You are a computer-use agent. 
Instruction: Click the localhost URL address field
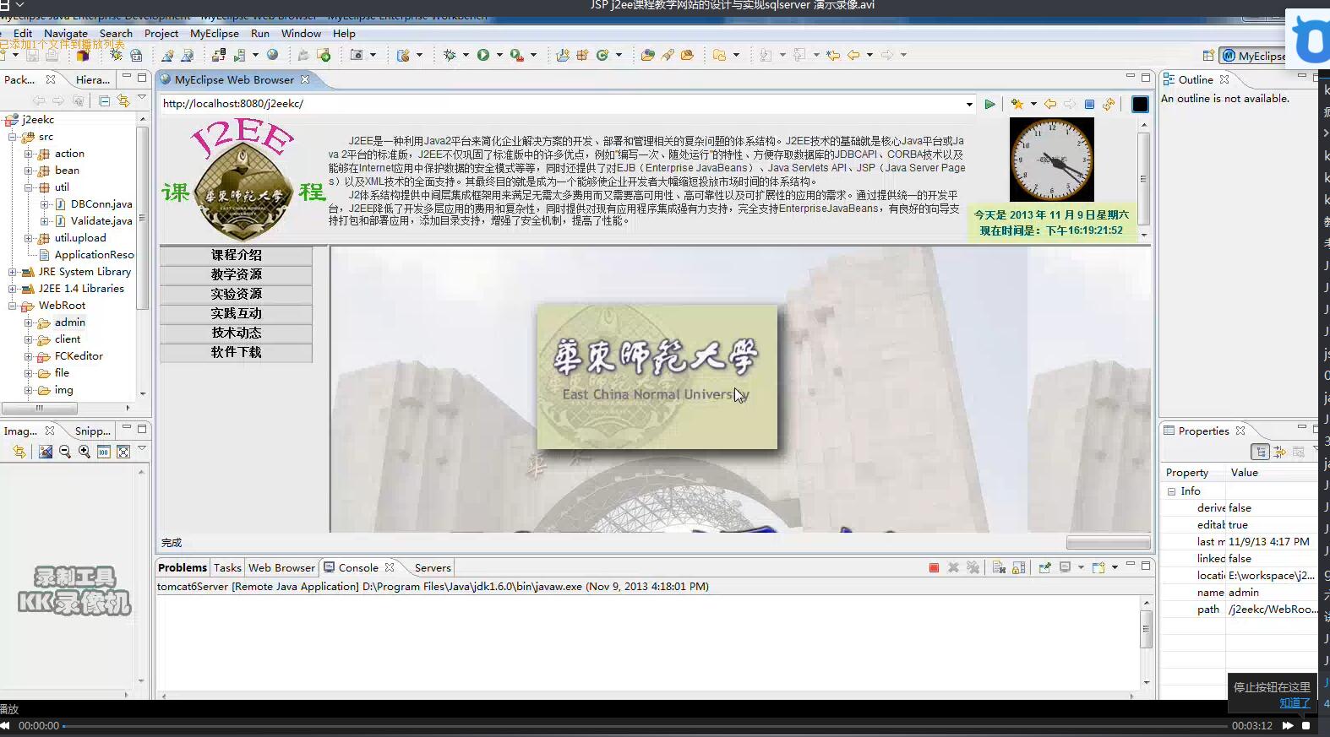click(x=561, y=104)
